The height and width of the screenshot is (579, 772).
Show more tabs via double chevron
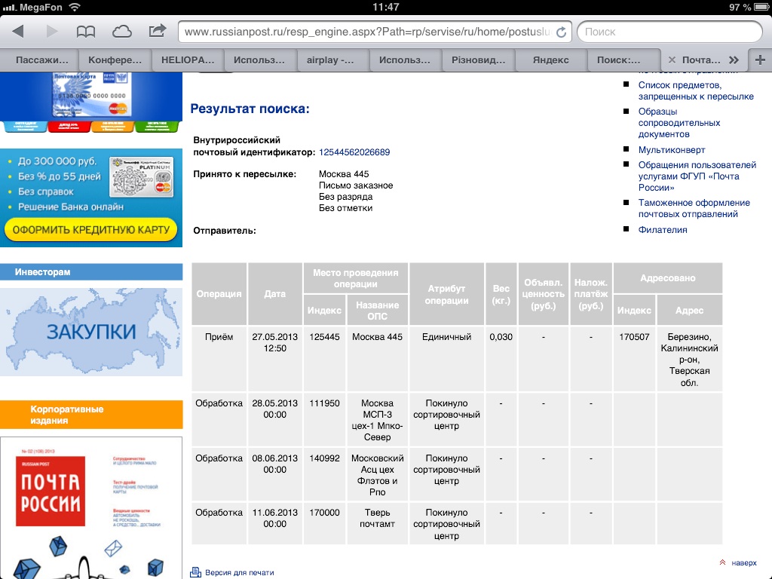(x=734, y=60)
